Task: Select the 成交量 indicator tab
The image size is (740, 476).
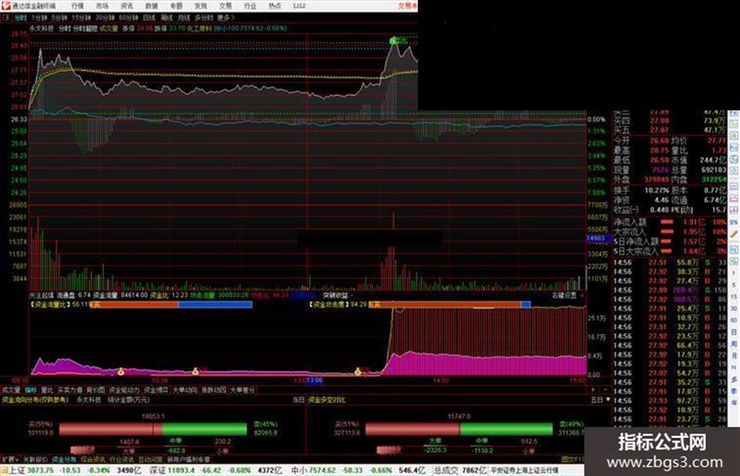Action: click(x=11, y=390)
